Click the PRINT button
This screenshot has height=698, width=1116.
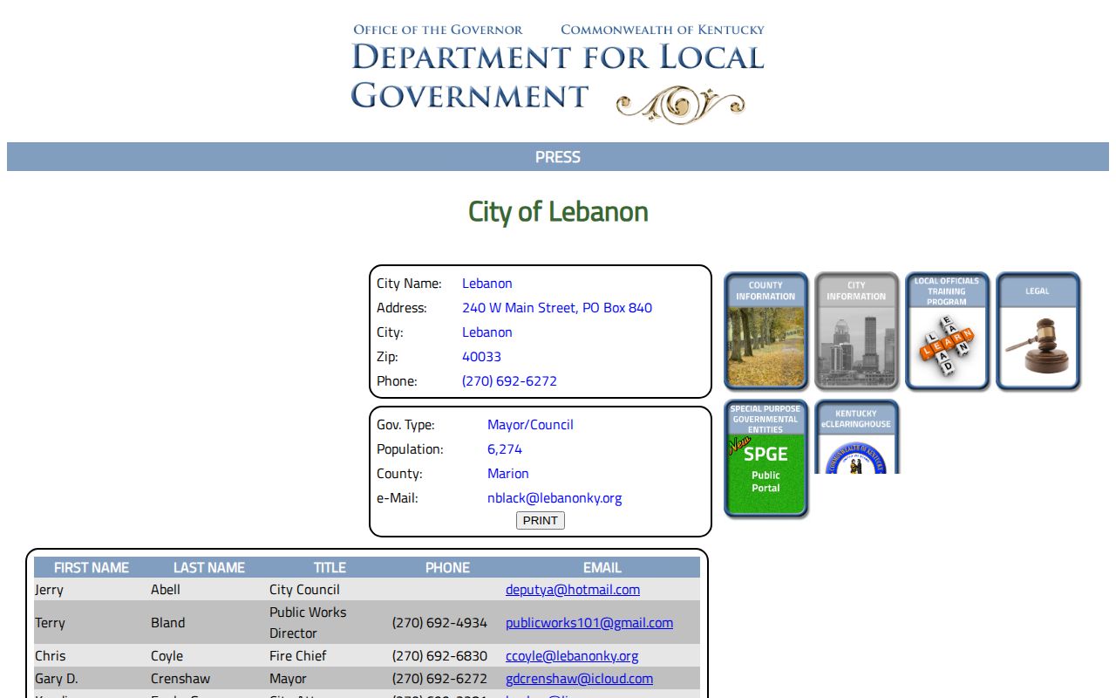click(x=541, y=521)
